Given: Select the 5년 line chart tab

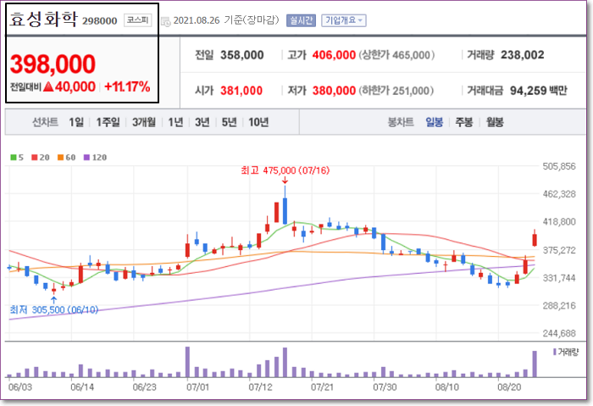Looking at the screenshot, I should (x=229, y=122).
